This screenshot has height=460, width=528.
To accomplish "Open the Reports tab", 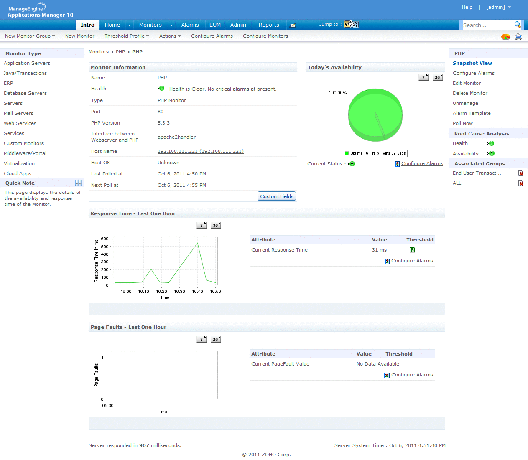I will click(x=269, y=25).
